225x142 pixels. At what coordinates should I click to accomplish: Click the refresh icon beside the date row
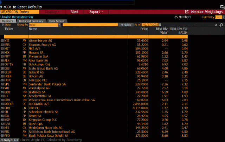coord(216,25)
